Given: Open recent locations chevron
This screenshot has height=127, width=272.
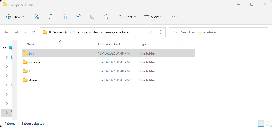Looking at the screenshot, I should coord(25,32).
